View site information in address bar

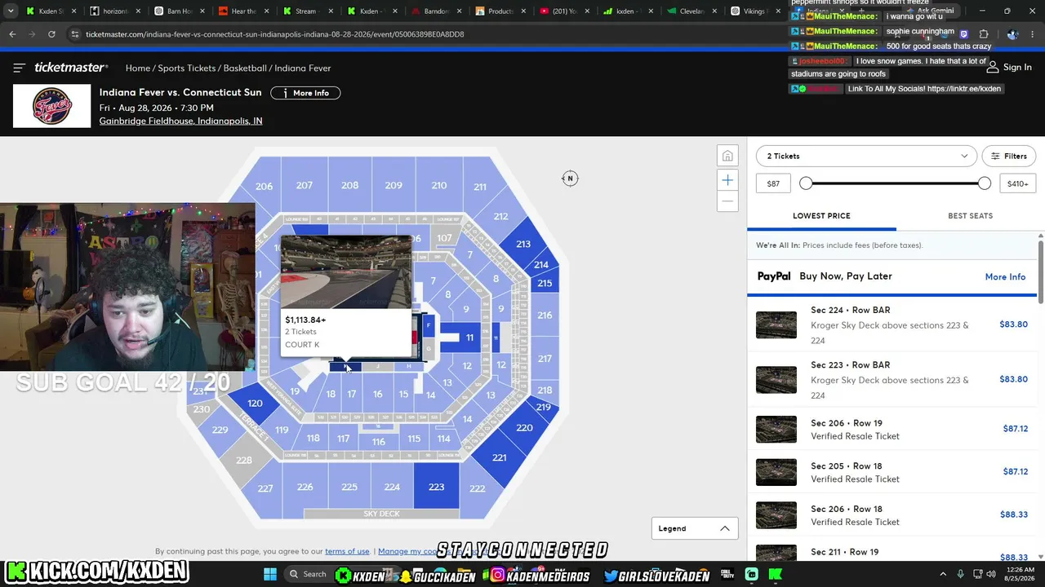coord(75,34)
